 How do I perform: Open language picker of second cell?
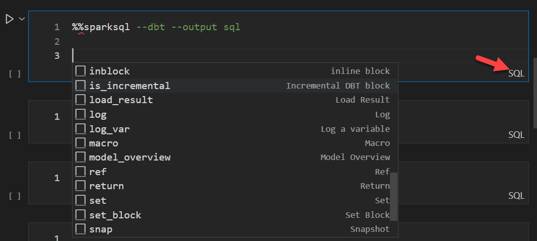[516, 135]
